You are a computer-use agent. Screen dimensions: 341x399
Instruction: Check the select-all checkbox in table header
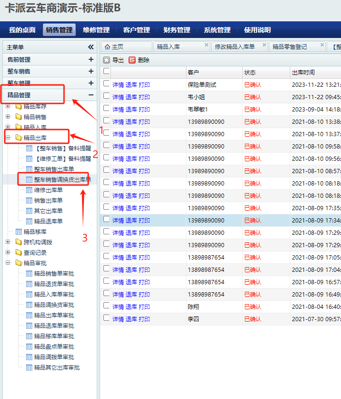(107, 72)
